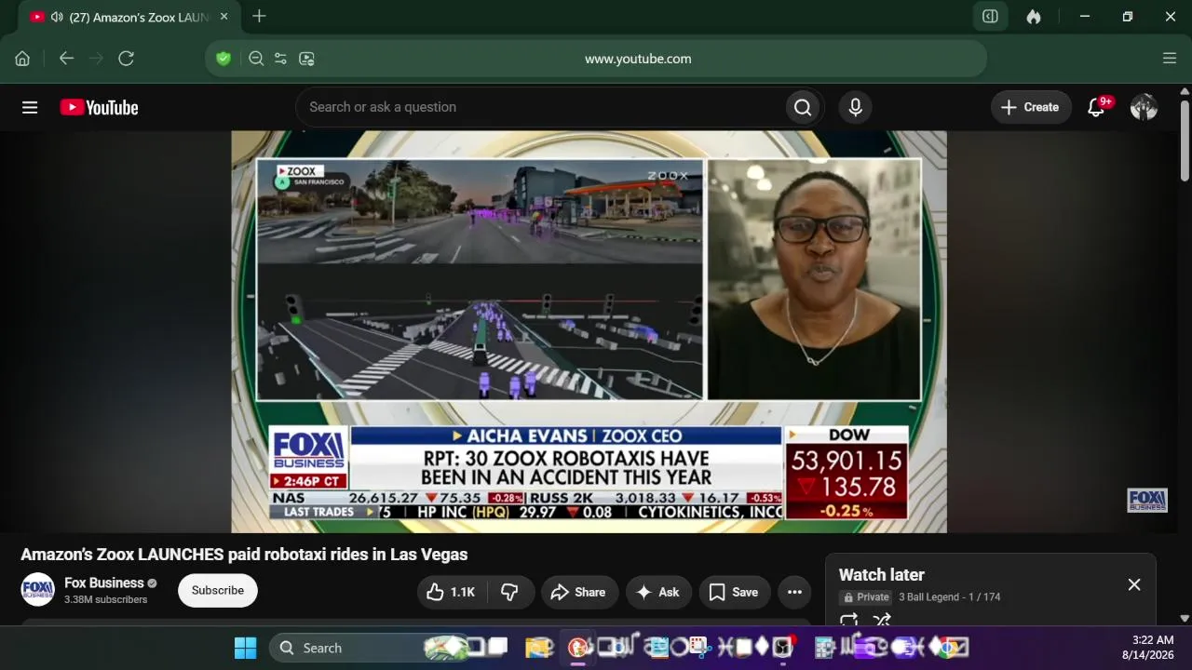Like the video with thumbs up
The image size is (1192, 670).
click(x=451, y=592)
